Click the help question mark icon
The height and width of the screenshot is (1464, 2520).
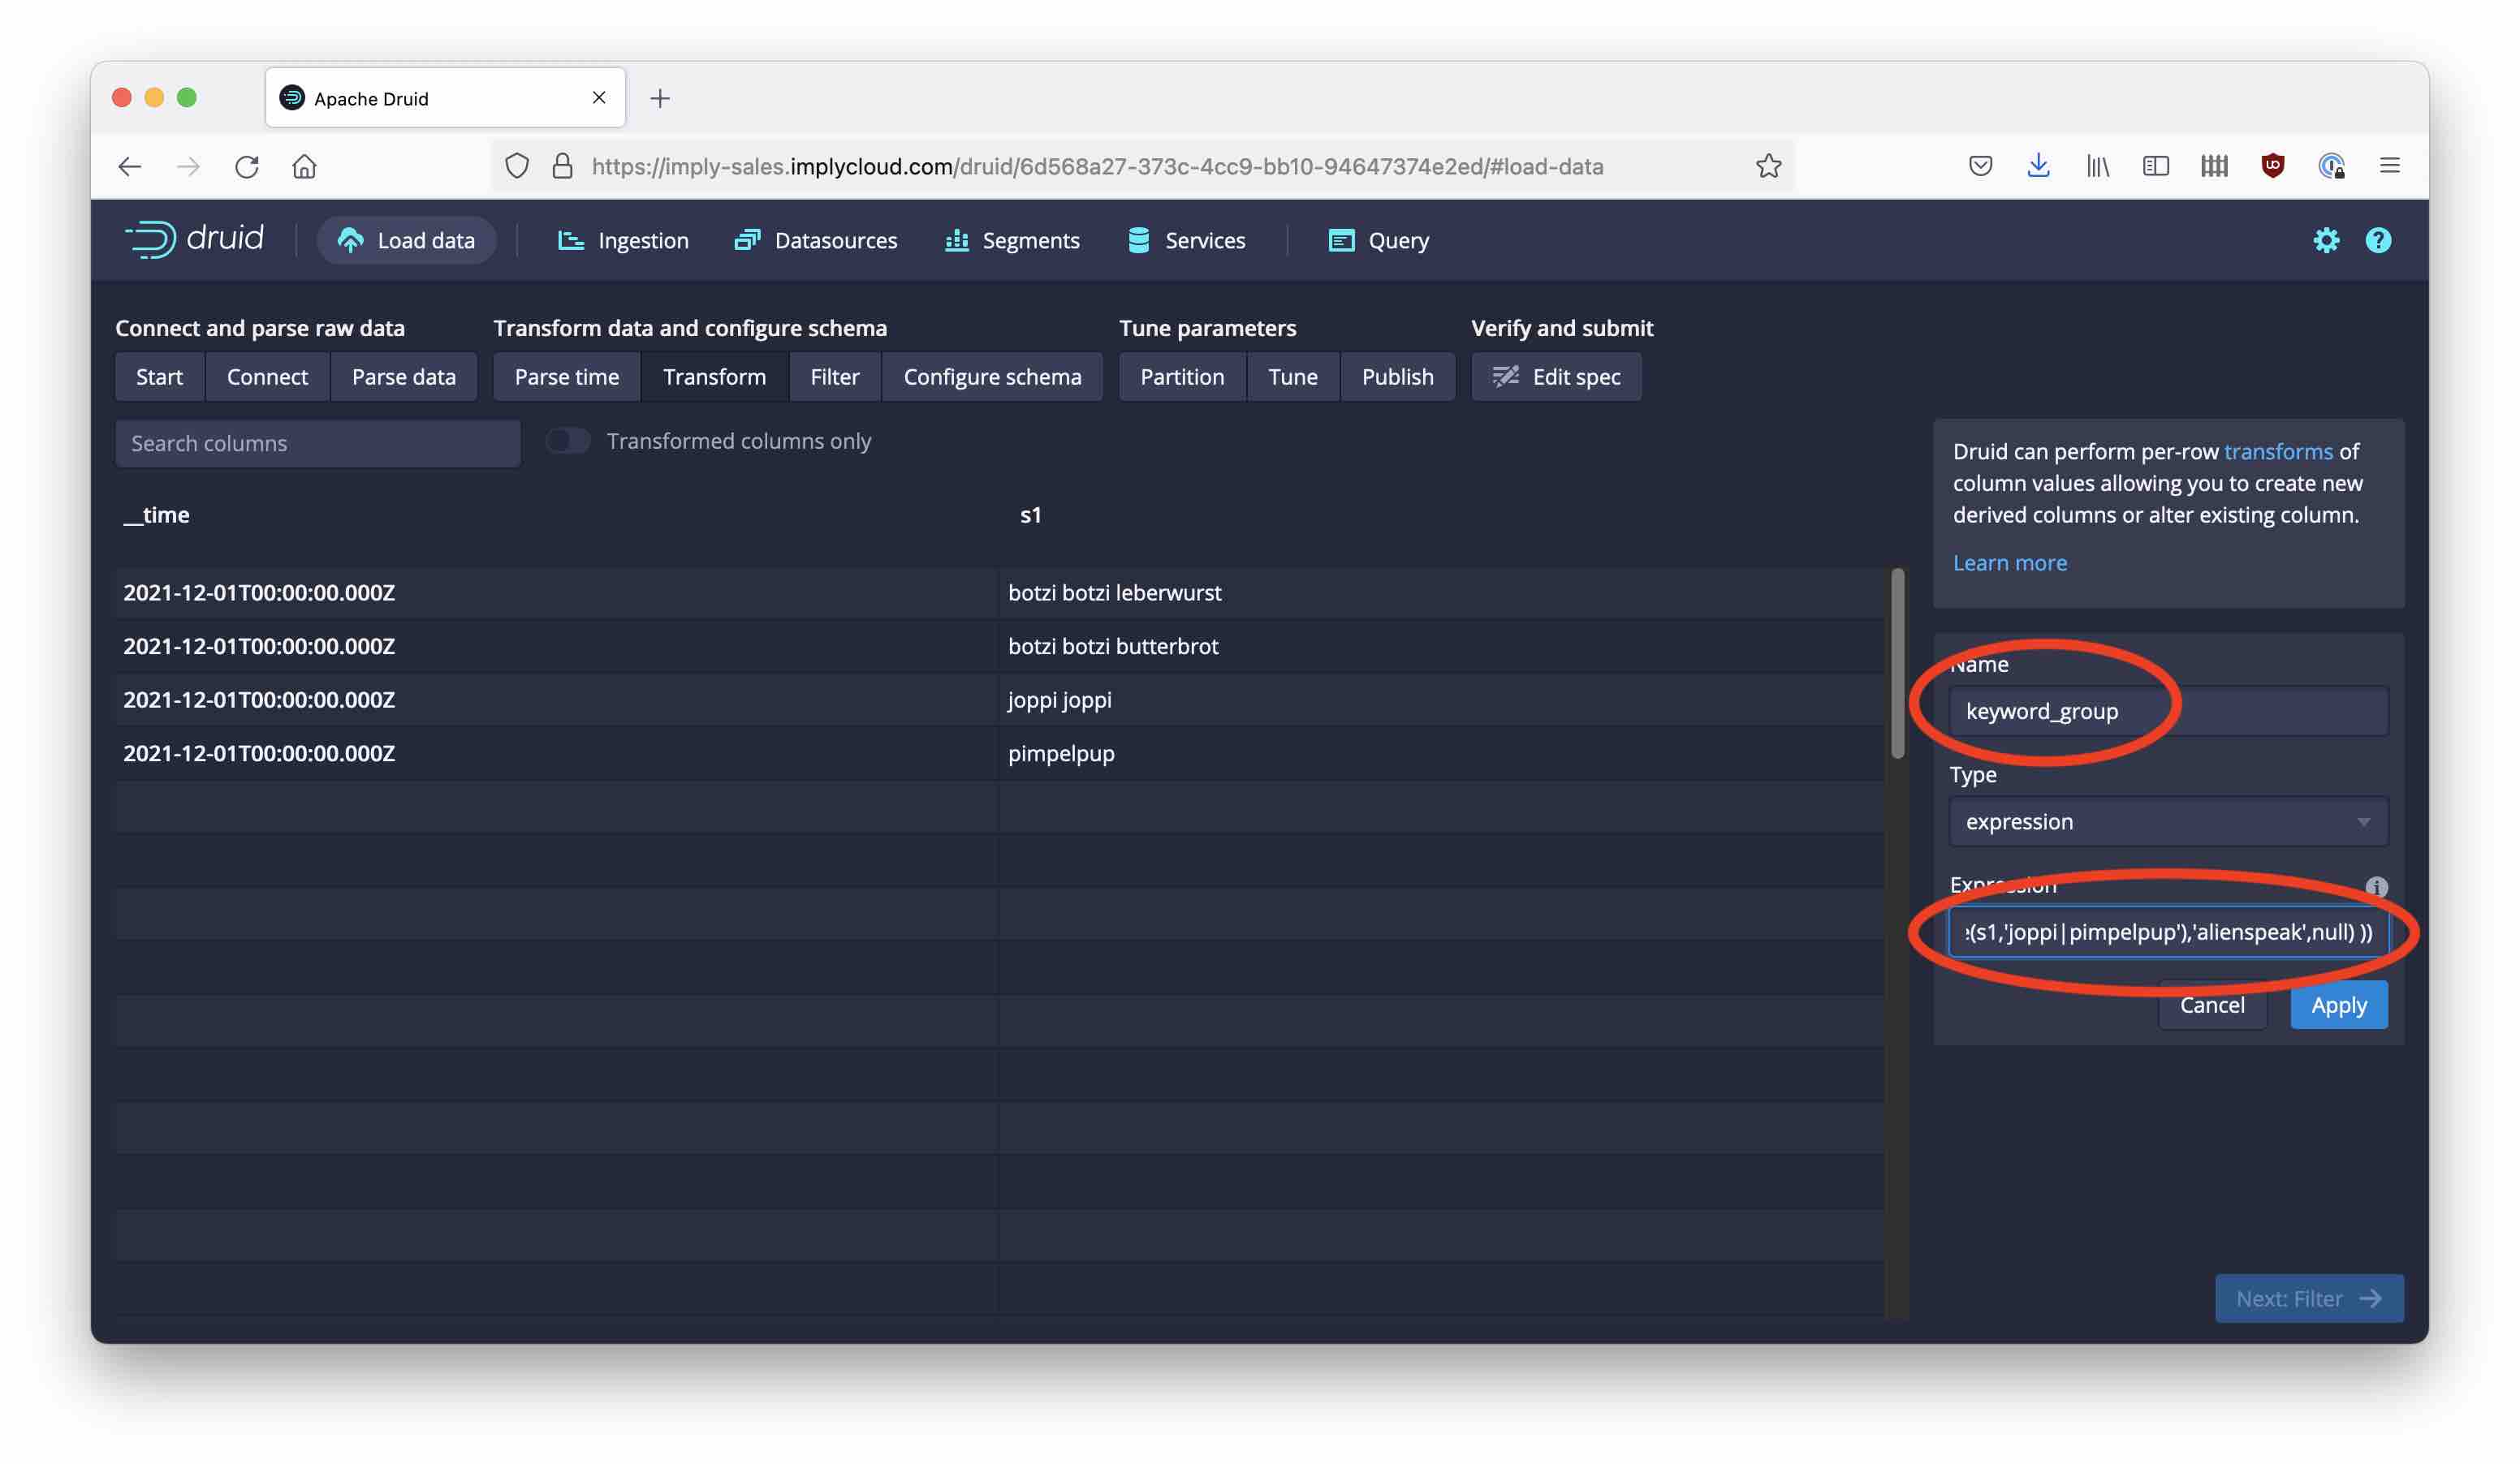click(2377, 240)
